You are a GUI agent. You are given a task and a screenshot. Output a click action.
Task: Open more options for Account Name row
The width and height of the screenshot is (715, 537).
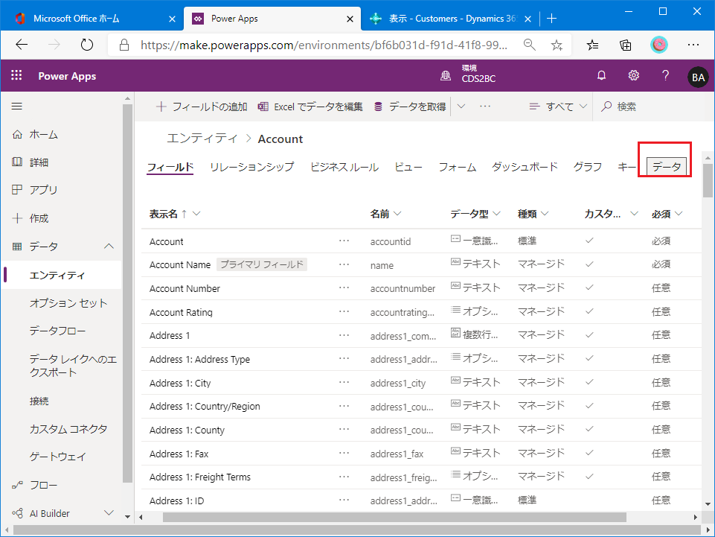click(344, 264)
